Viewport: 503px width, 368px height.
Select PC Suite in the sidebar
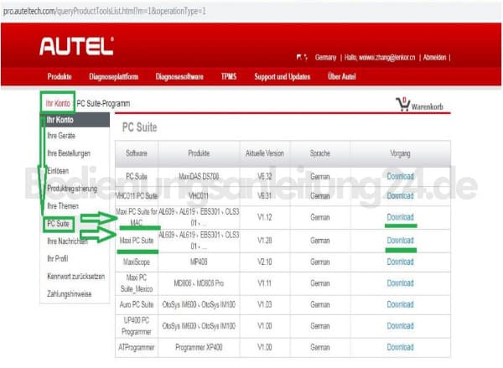point(58,224)
